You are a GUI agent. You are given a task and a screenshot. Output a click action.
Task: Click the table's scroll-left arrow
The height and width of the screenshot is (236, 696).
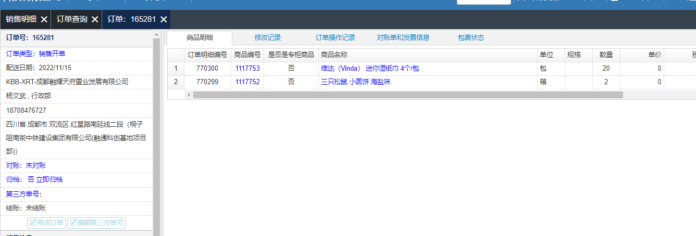(x=189, y=95)
